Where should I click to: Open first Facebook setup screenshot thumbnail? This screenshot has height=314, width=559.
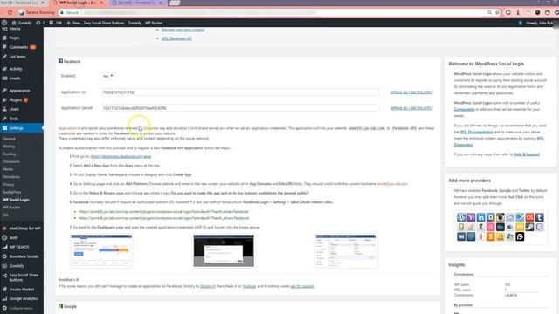coord(101,250)
